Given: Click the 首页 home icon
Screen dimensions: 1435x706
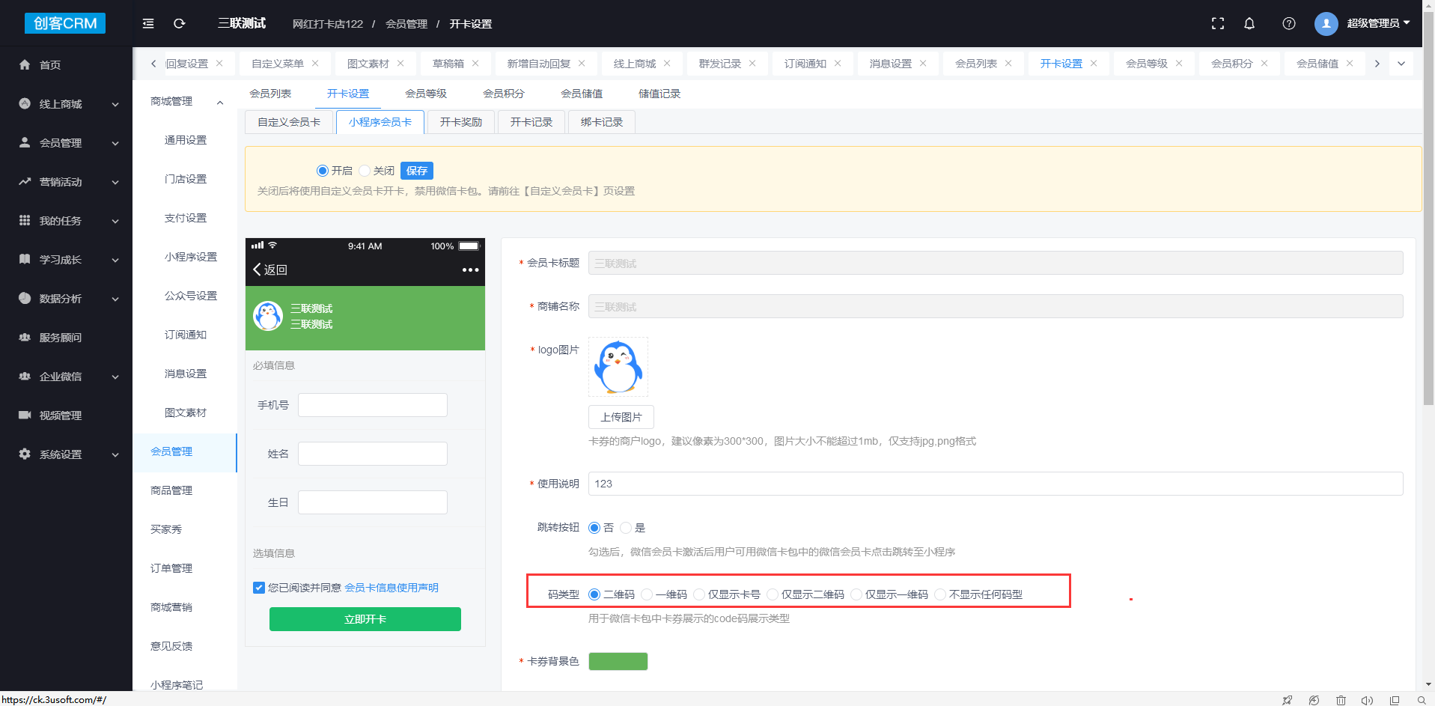Looking at the screenshot, I should pyautogui.click(x=25, y=65).
